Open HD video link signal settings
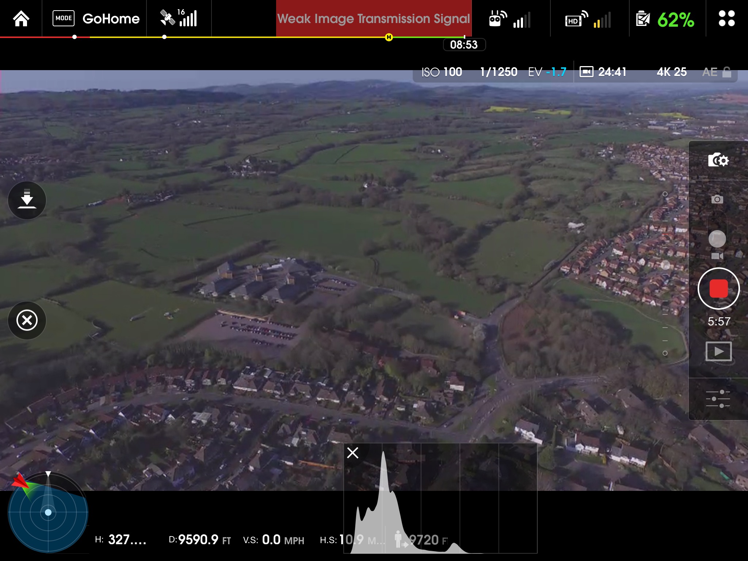The width and height of the screenshot is (748, 561). (x=588, y=20)
